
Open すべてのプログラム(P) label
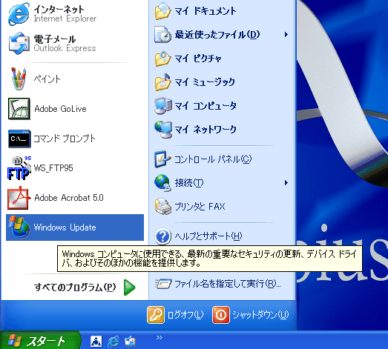75,287
